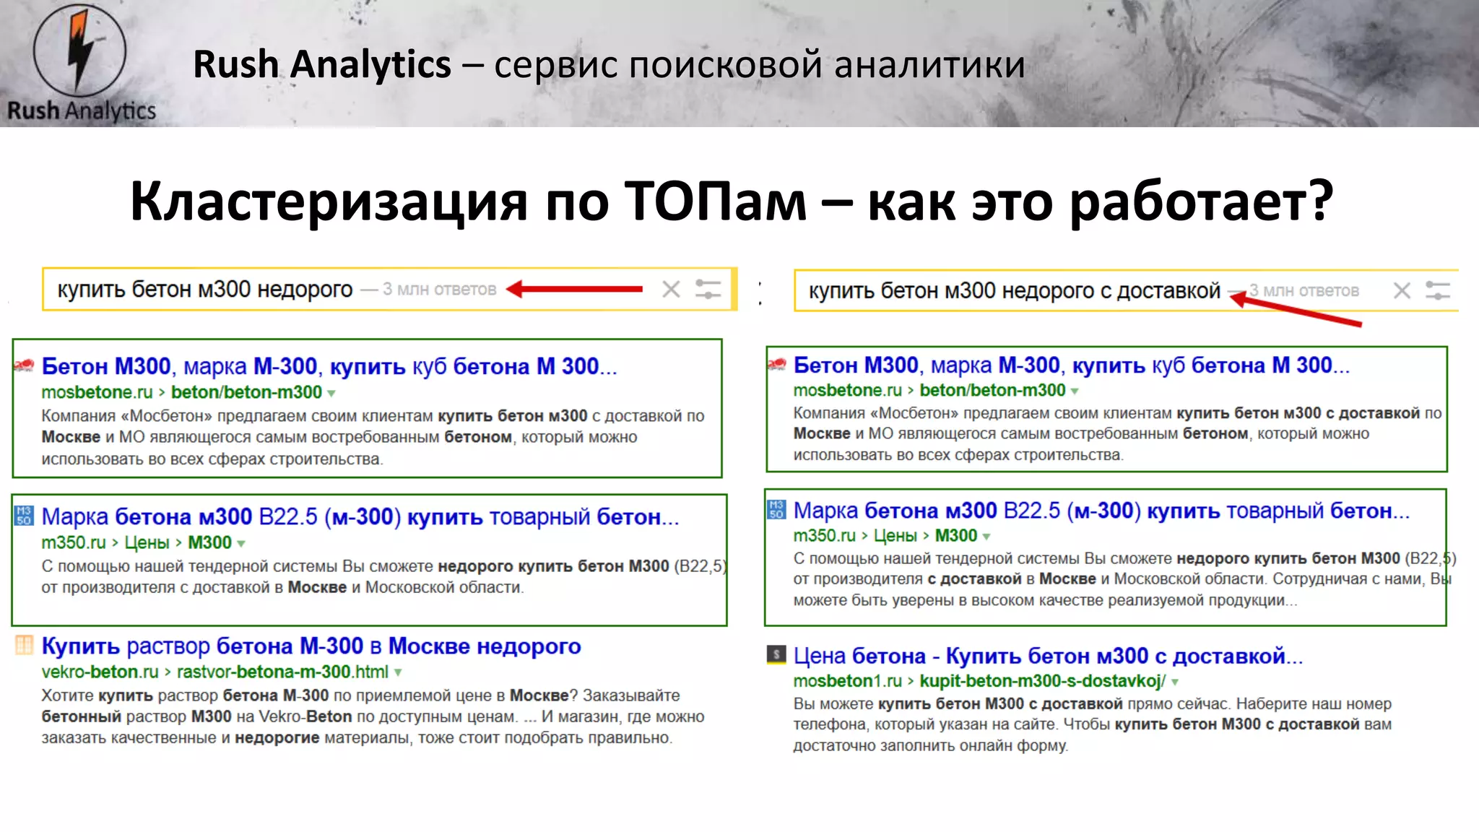Expand dropdown arrow after left beton/beton-m300 URL

[331, 394]
